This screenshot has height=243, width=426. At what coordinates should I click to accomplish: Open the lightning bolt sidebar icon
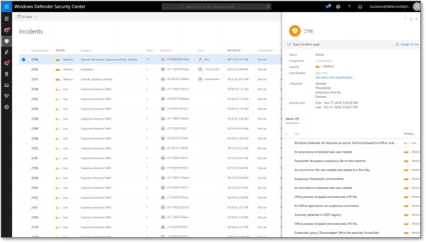coord(7,52)
